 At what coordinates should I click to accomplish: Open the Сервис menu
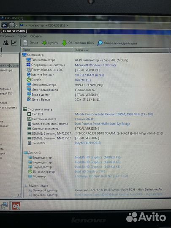[x=22, y=36]
